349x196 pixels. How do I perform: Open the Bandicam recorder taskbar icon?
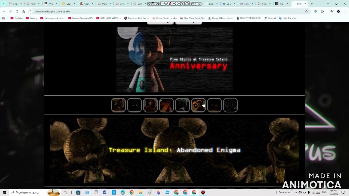click(x=203, y=192)
